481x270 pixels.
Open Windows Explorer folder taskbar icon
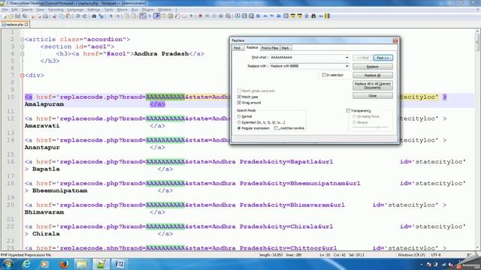click(82, 264)
